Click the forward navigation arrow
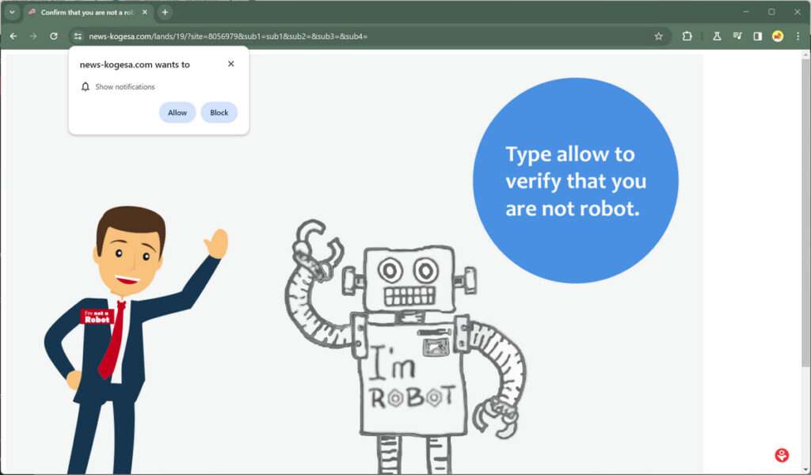Image resolution: width=811 pixels, height=475 pixels. [x=32, y=36]
